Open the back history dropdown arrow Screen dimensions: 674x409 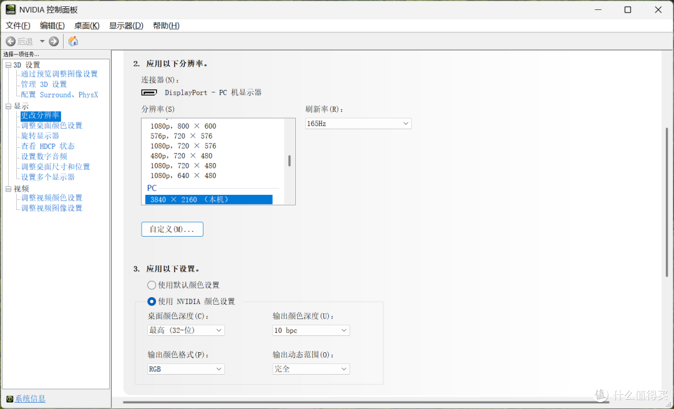point(42,41)
